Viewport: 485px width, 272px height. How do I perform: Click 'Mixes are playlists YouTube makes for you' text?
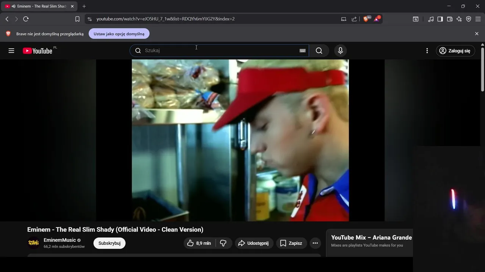(x=367, y=245)
